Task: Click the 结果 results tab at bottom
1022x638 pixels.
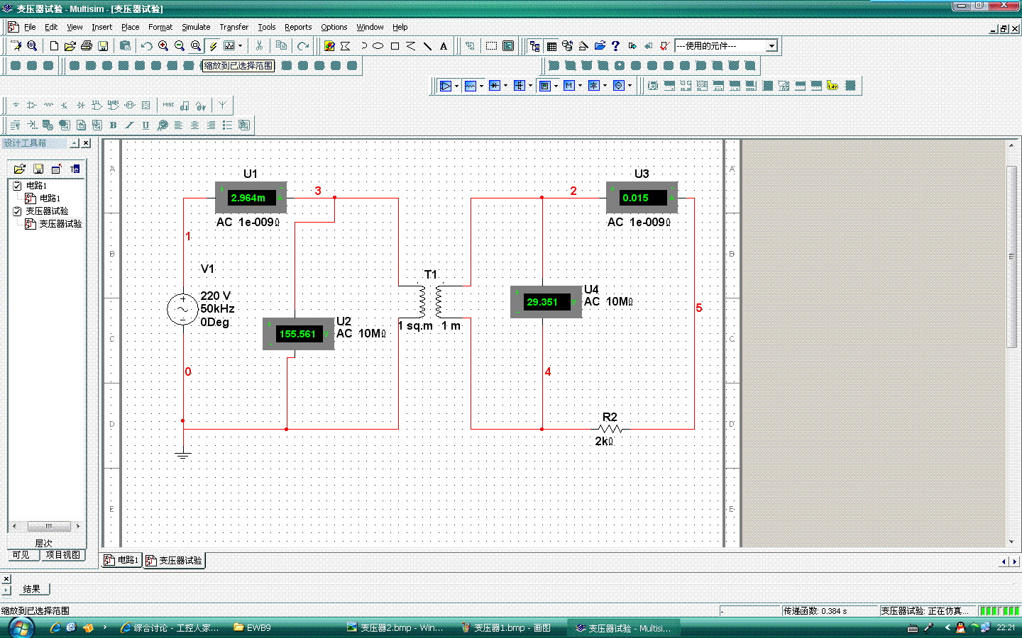Action: coord(31,589)
